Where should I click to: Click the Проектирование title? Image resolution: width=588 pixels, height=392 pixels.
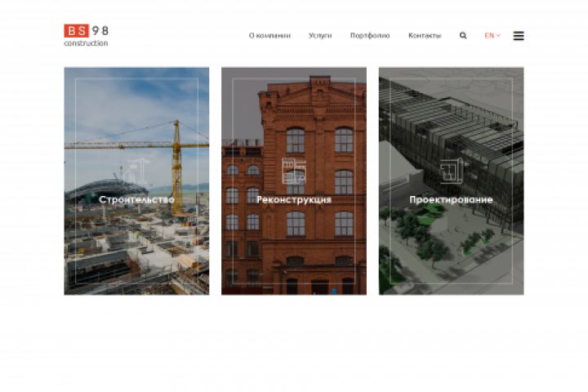(x=451, y=199)
